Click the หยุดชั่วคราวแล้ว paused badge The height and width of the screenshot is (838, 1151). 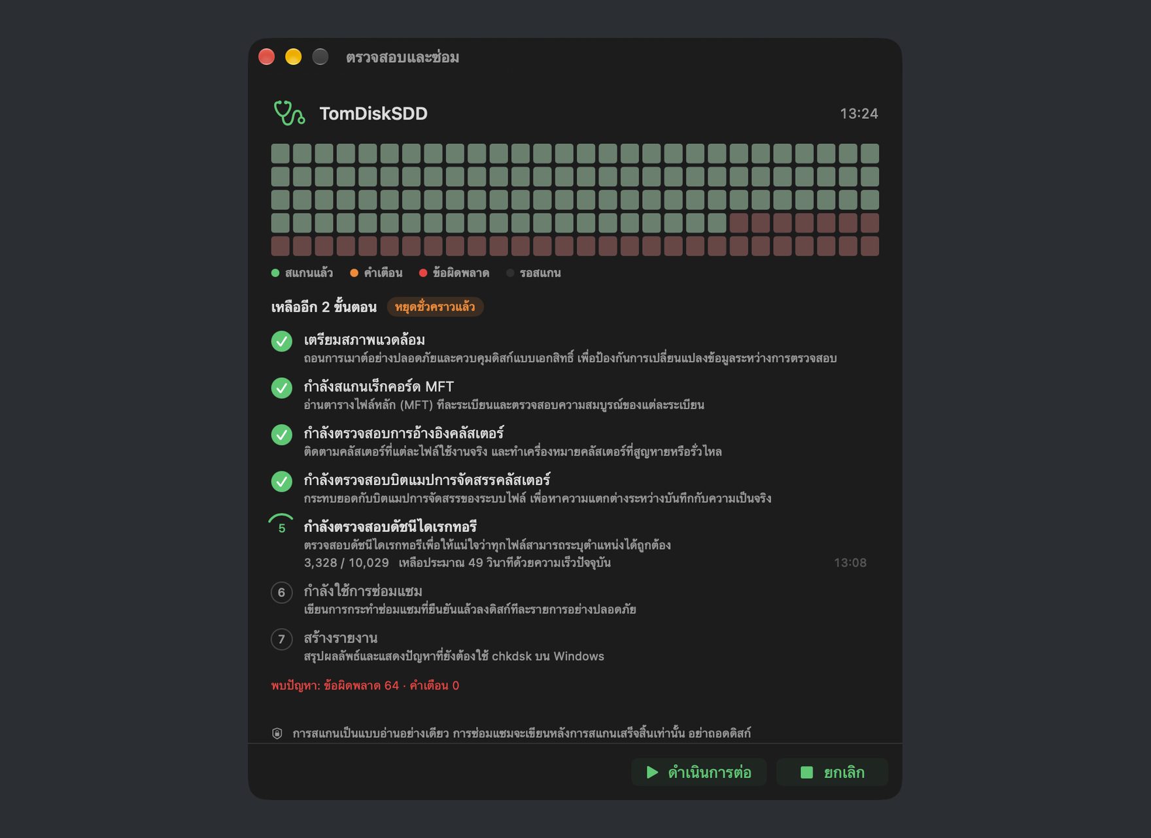[x=435, y=307]
